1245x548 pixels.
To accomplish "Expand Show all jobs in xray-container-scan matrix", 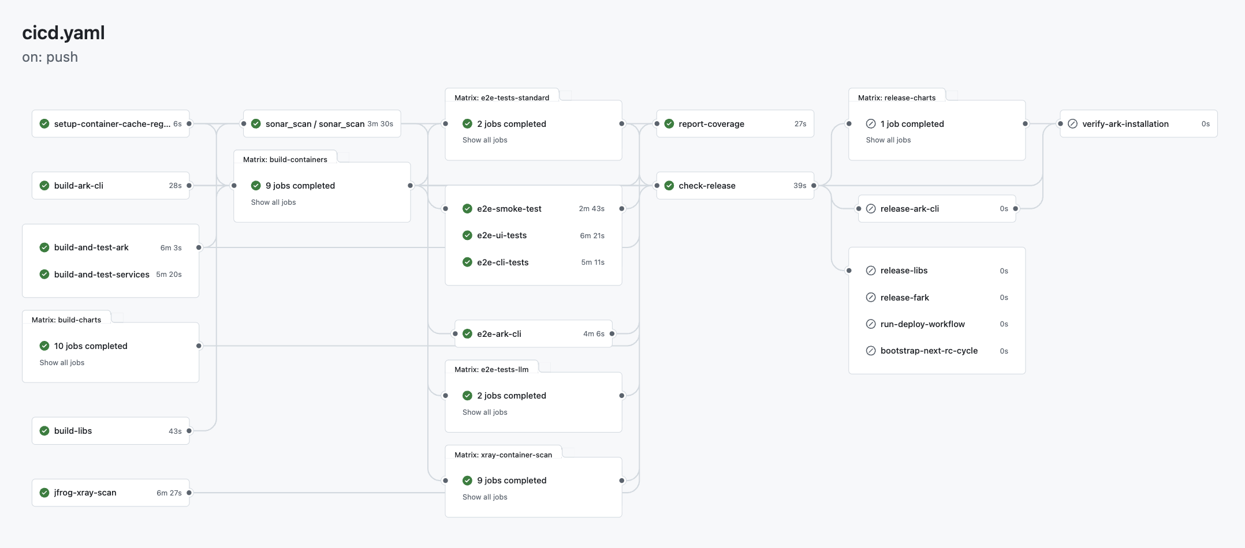I will tap(484, 497).
